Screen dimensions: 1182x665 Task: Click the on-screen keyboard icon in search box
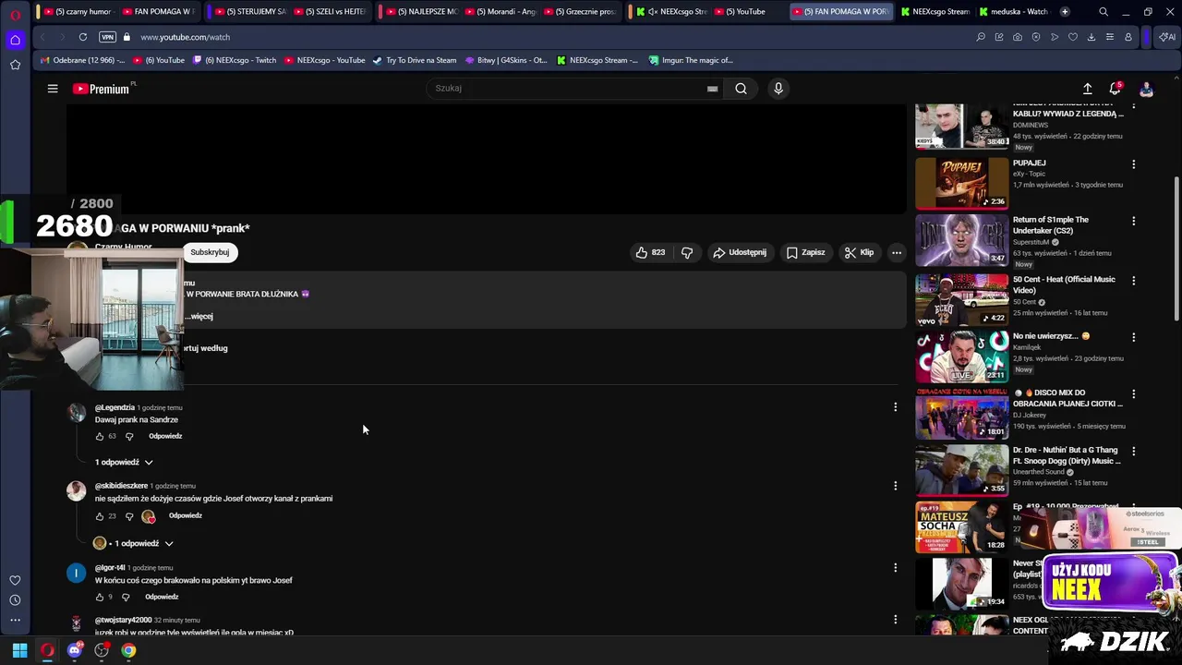tap(712, 89)
